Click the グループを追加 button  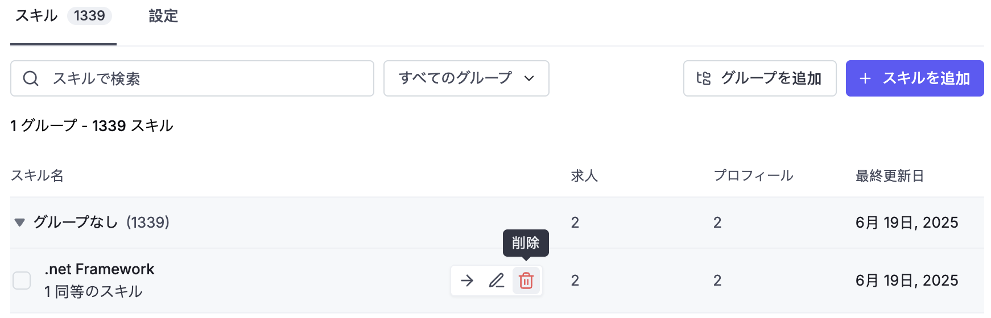coord(760,78)
